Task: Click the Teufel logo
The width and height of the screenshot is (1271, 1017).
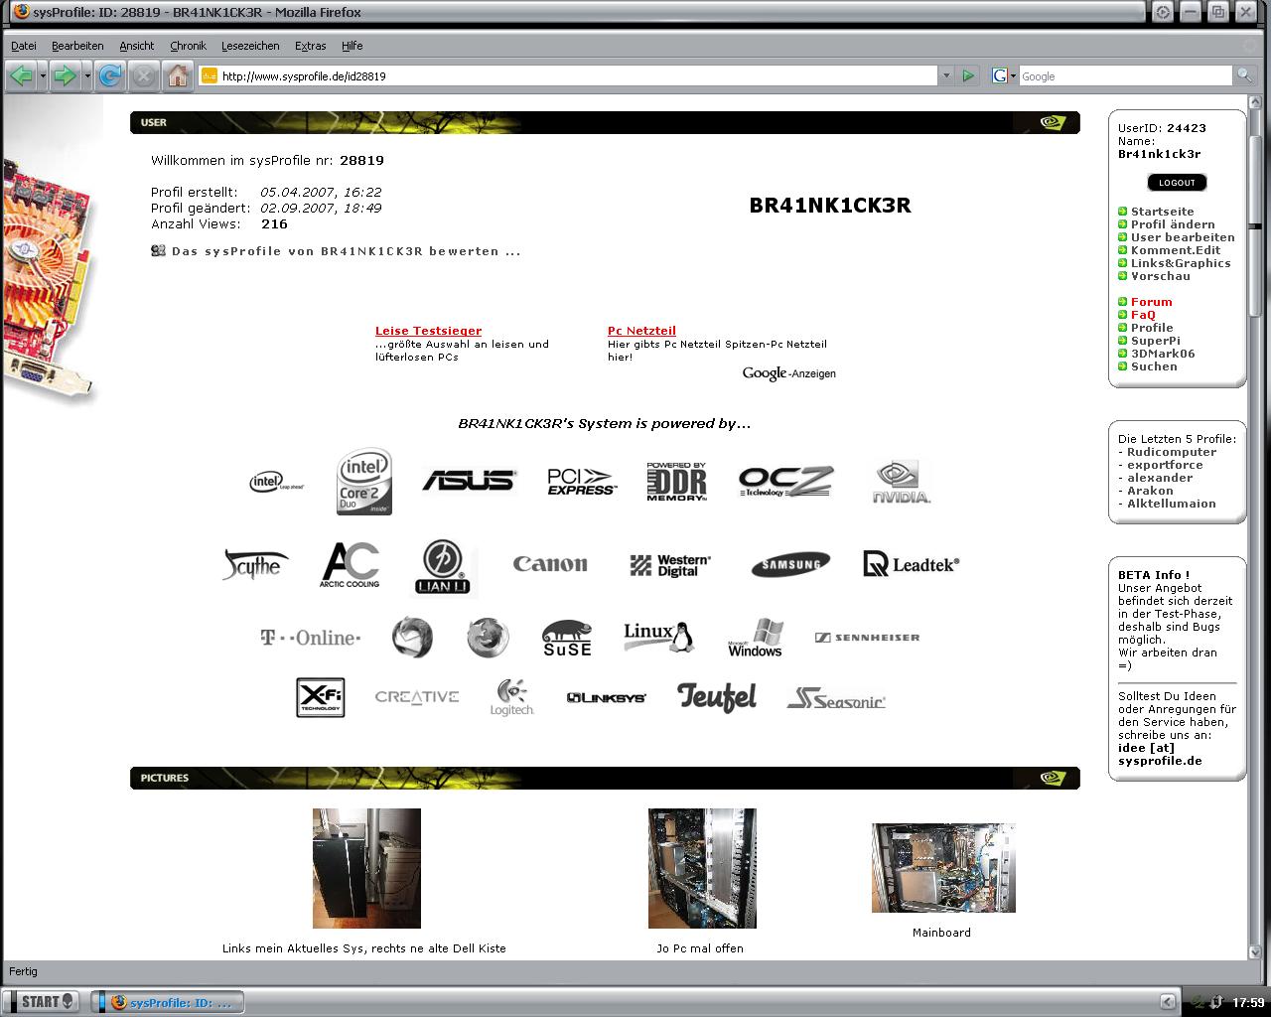Action: click(x=717, y=697)
